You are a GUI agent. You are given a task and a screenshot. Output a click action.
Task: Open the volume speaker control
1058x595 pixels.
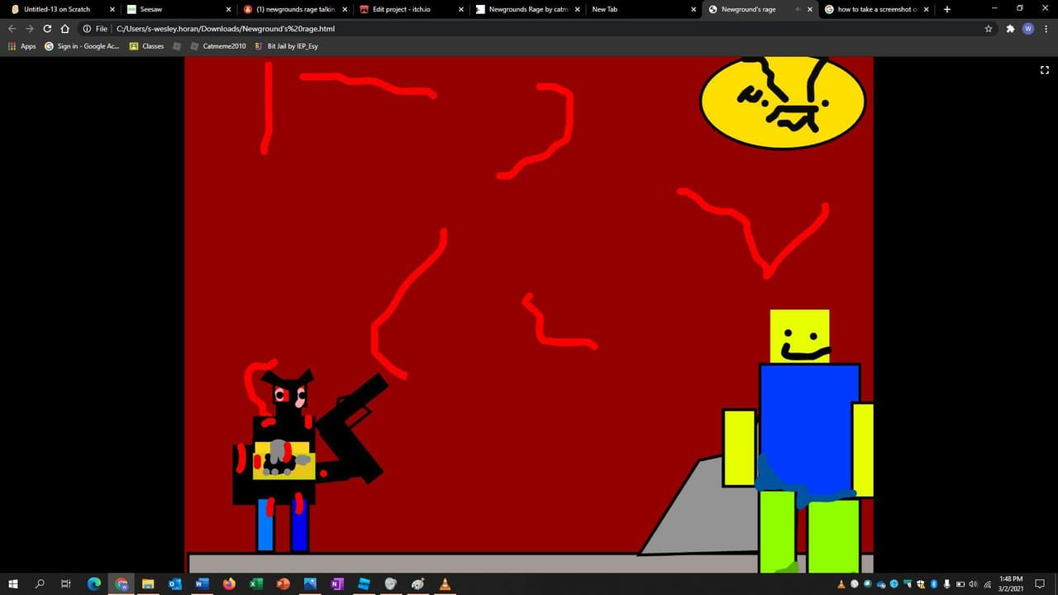point(973,584)
